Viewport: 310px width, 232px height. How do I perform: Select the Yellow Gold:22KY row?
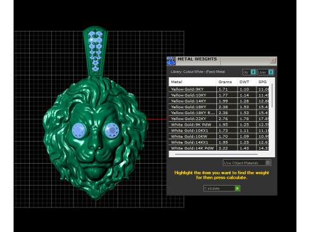(219, 119)
